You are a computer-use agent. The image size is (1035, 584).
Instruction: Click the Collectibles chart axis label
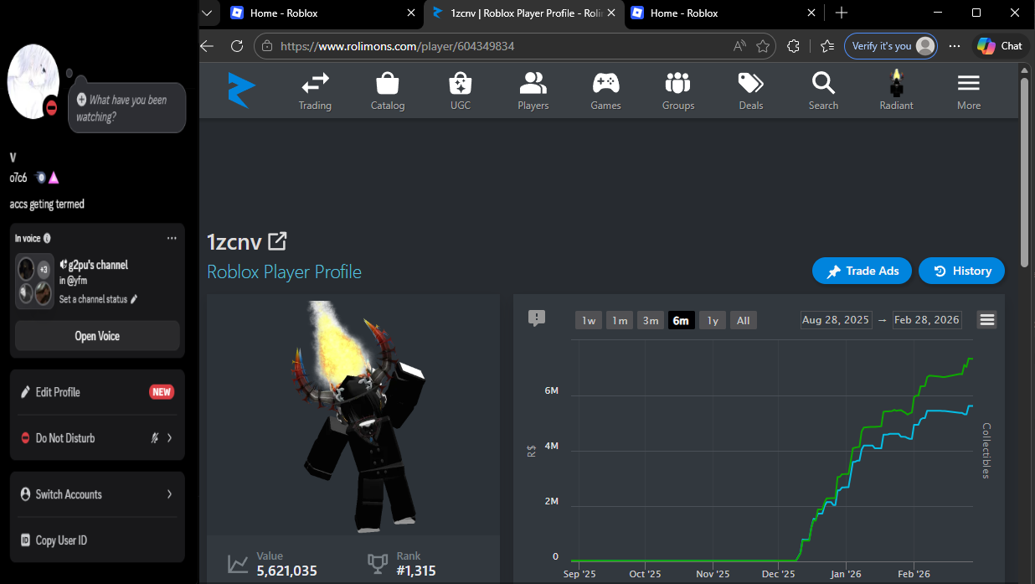click(986, 451)
